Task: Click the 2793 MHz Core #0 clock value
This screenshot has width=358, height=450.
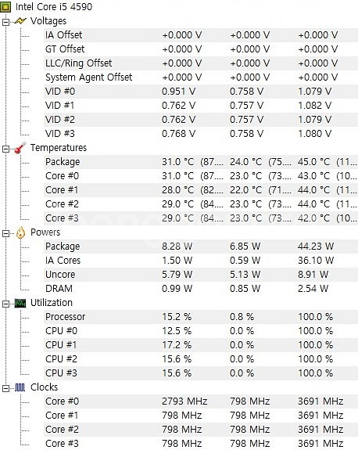Action: point(184,401)
